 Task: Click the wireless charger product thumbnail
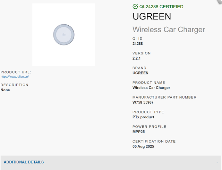click(64, 35)
